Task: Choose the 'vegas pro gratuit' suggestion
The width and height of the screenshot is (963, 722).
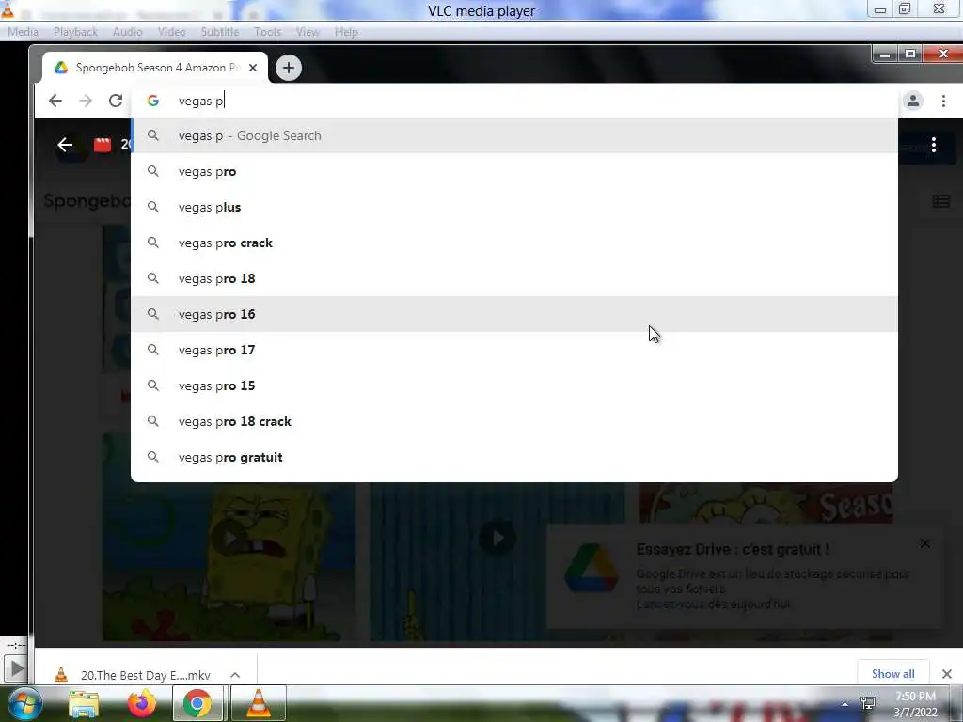Action: (514, 457)
